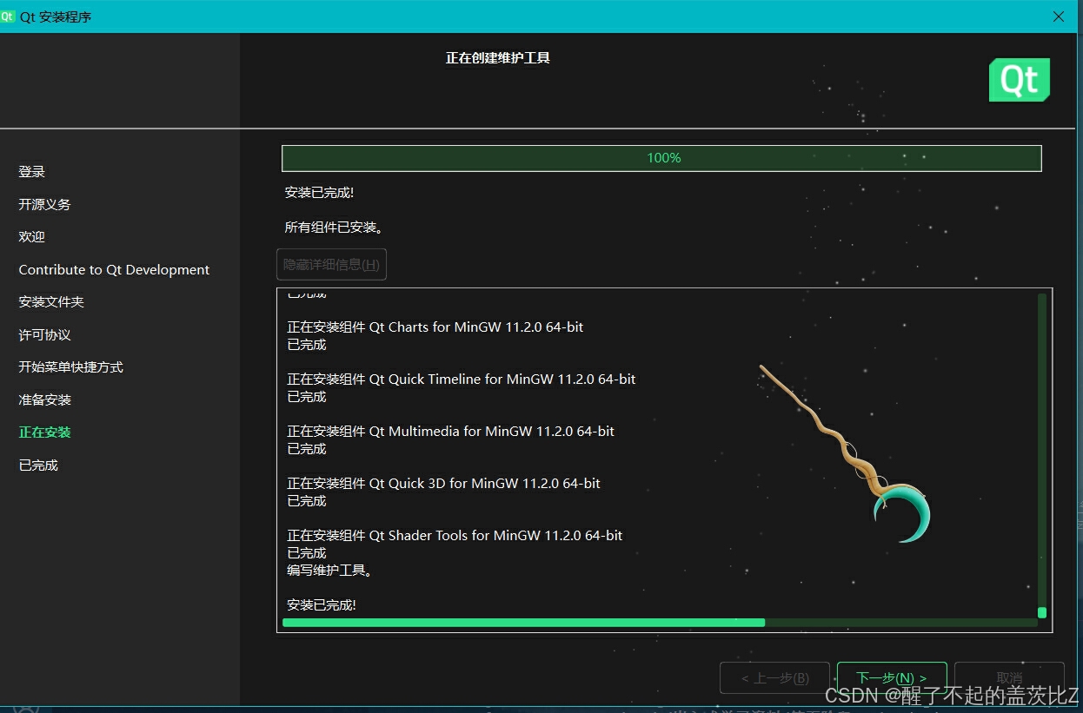This screenshot has height=713, width=1083.
Task: Click the Qt Multimedia for MinGW log line
Action: (451, 432)
